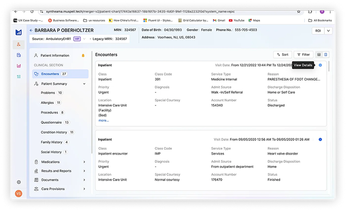346x211 pixels.
Task: Open the analytics chart icon in left sidebar
Action: (x=19, y=66)
